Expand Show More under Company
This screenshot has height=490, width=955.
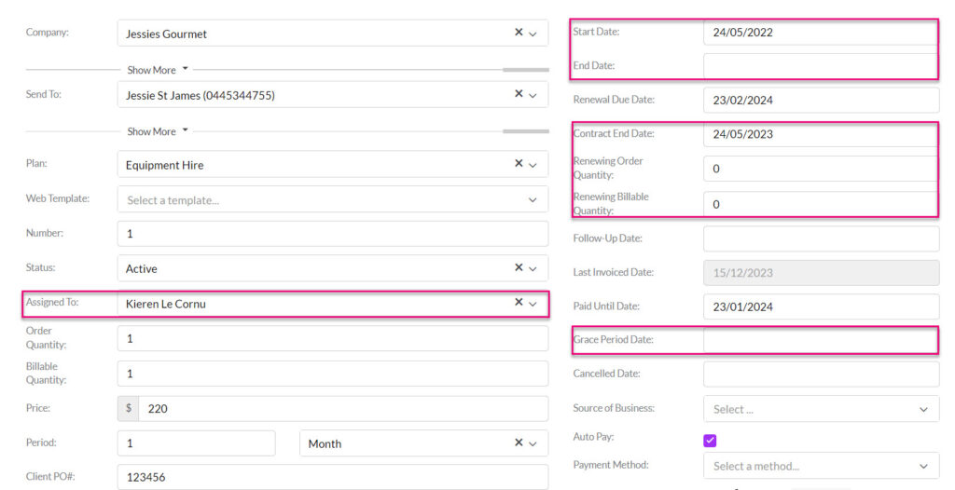click(157, 70)
